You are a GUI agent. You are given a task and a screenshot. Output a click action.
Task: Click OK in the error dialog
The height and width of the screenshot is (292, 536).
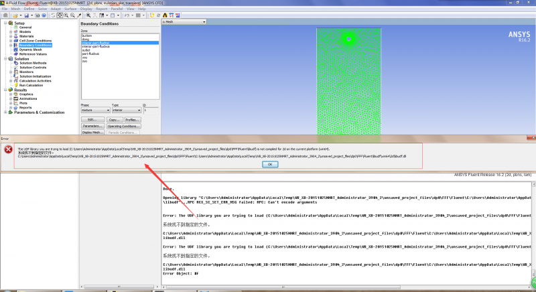coord(270,164)
